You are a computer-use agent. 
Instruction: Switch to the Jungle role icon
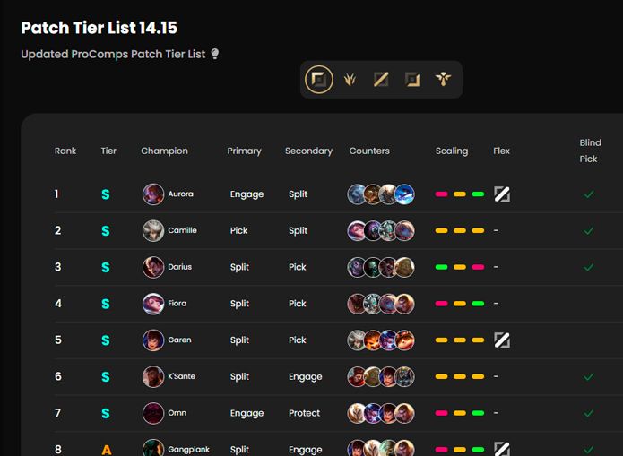tap(350, 80)
